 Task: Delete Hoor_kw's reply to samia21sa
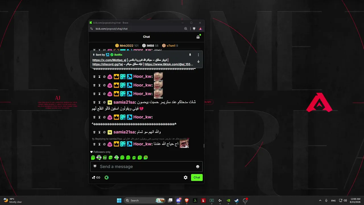tap(94, 144)
